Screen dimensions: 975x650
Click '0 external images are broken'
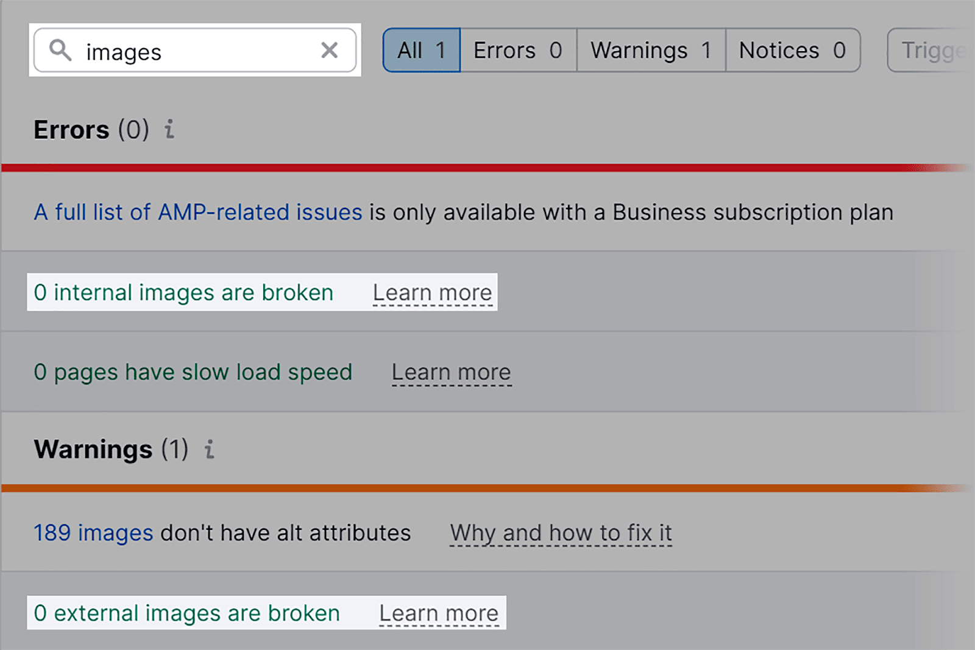coord(186,613)
